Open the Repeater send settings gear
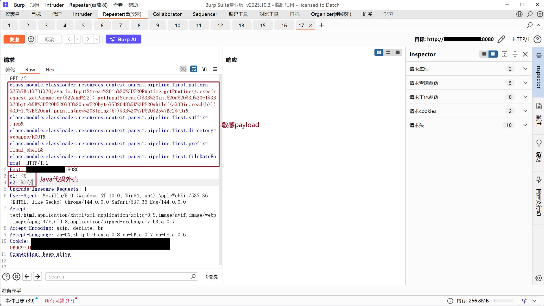The image size is (544, 306). click(31, 39)
